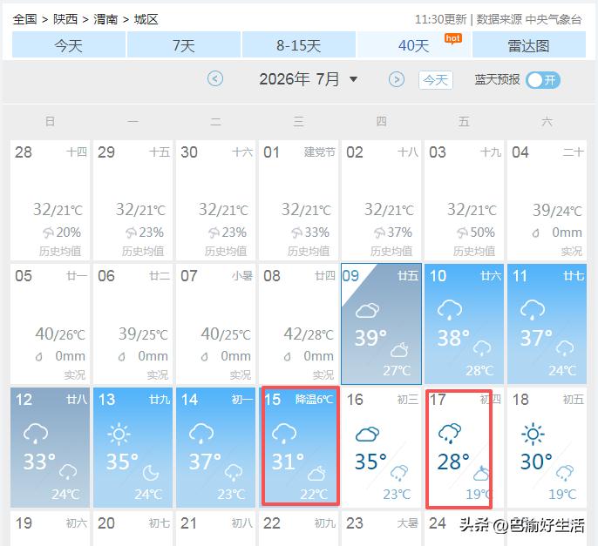598x546 pixels.
Task: Click raindrop icon on day 04
Action: (536, 233)
